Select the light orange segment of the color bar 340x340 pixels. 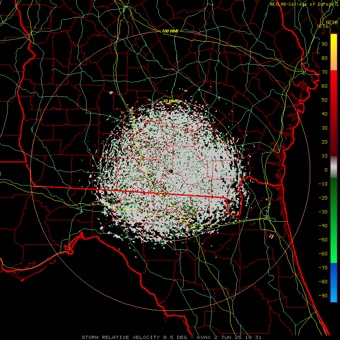(334, 64)
